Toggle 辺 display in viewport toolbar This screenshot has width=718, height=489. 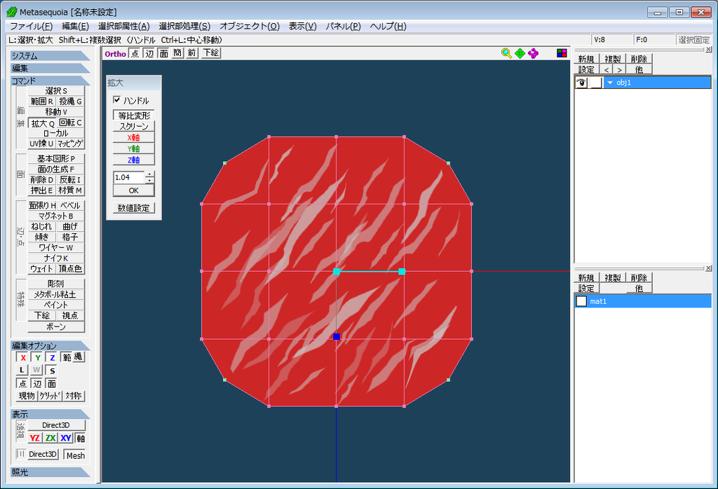click(150, 53)
